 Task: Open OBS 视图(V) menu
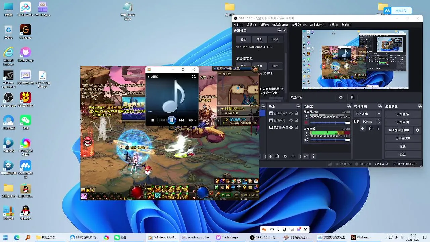264,25
